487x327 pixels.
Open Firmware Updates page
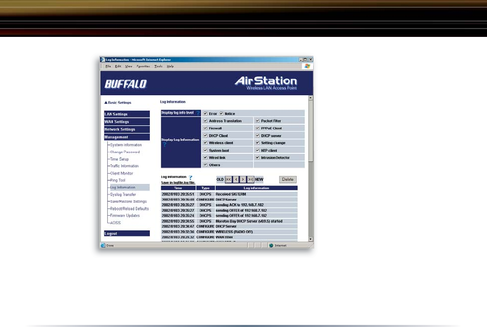click(x=125, y=216)
